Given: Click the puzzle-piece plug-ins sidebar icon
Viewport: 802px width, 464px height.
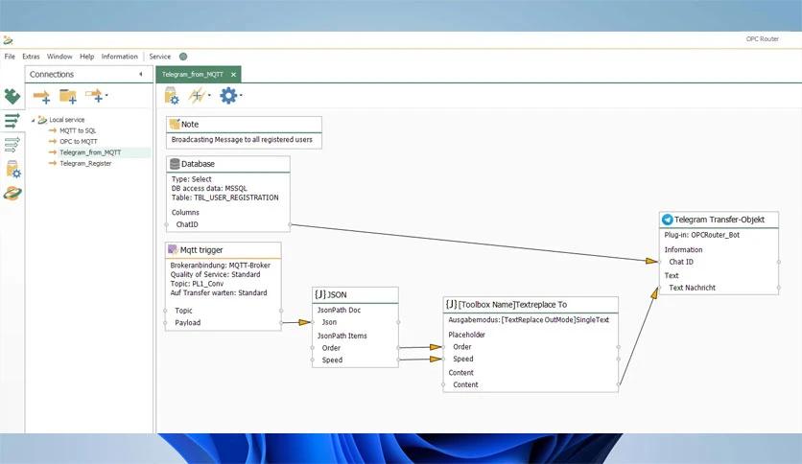Looking at the screenshot, I should 12,97.
